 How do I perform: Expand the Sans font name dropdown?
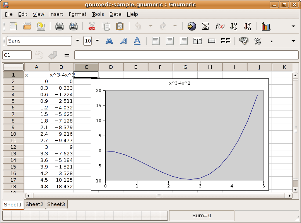click(77, 41)
